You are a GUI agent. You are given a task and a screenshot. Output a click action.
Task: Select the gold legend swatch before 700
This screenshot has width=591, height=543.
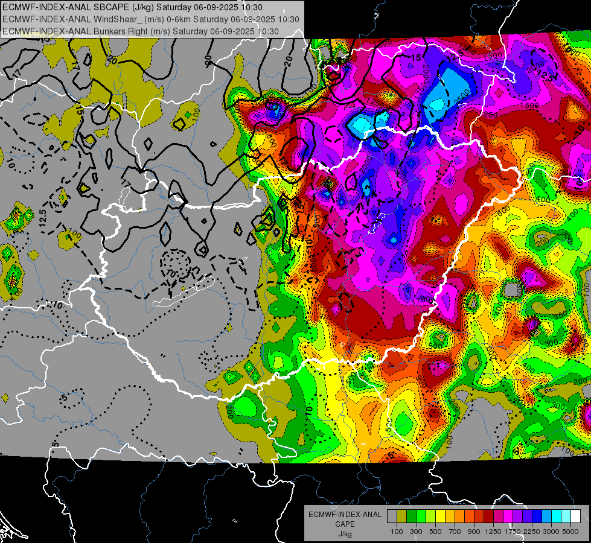450,516
